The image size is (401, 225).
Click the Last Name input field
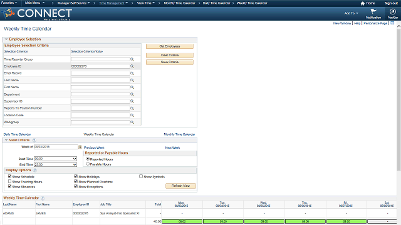tap(100, 80)
